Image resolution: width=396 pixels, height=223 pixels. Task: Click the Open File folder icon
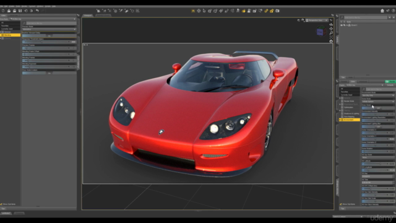9,11
